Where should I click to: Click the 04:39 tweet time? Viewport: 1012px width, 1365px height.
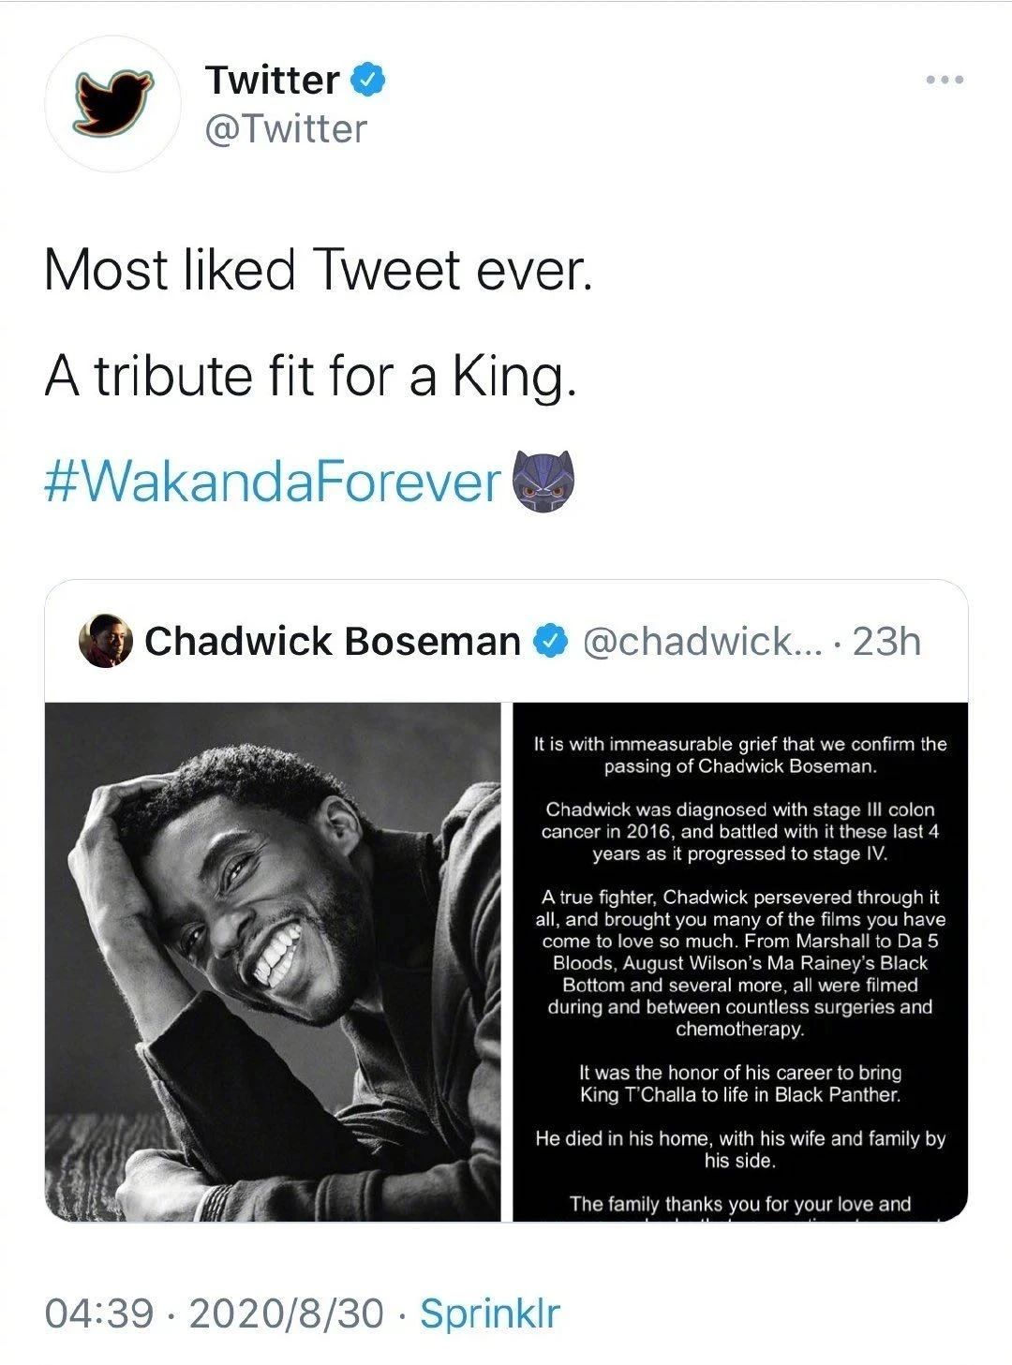pos(98,1313)
